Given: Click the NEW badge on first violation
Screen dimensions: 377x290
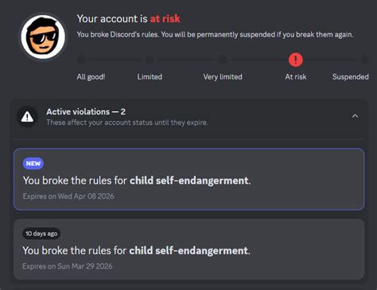Looking at the screenshot, I should click(x=33, y=164).
